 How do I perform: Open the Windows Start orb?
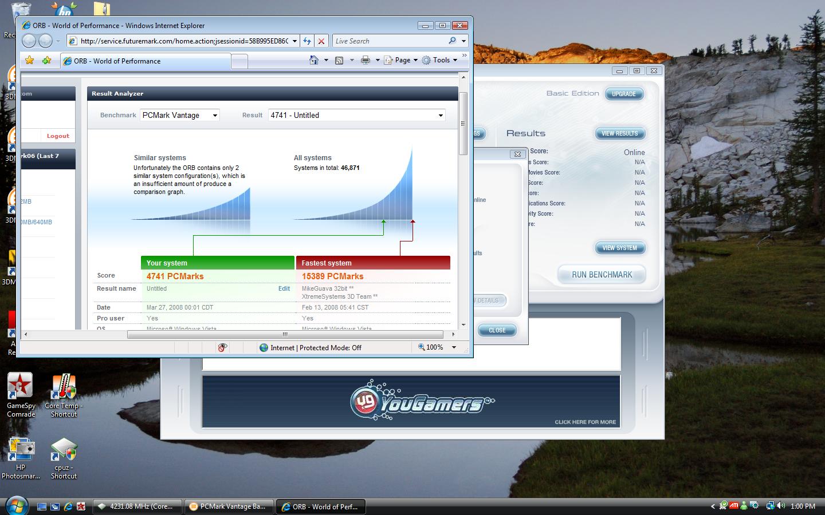click(x=16, y=506)
